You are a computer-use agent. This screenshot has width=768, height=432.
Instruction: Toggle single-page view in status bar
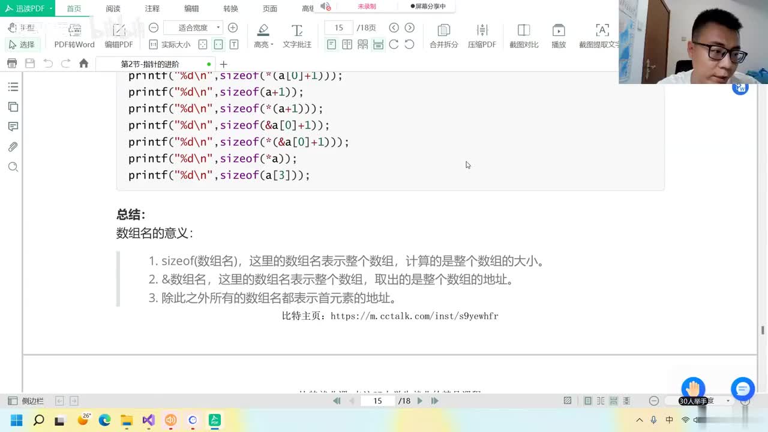point(588,401)
